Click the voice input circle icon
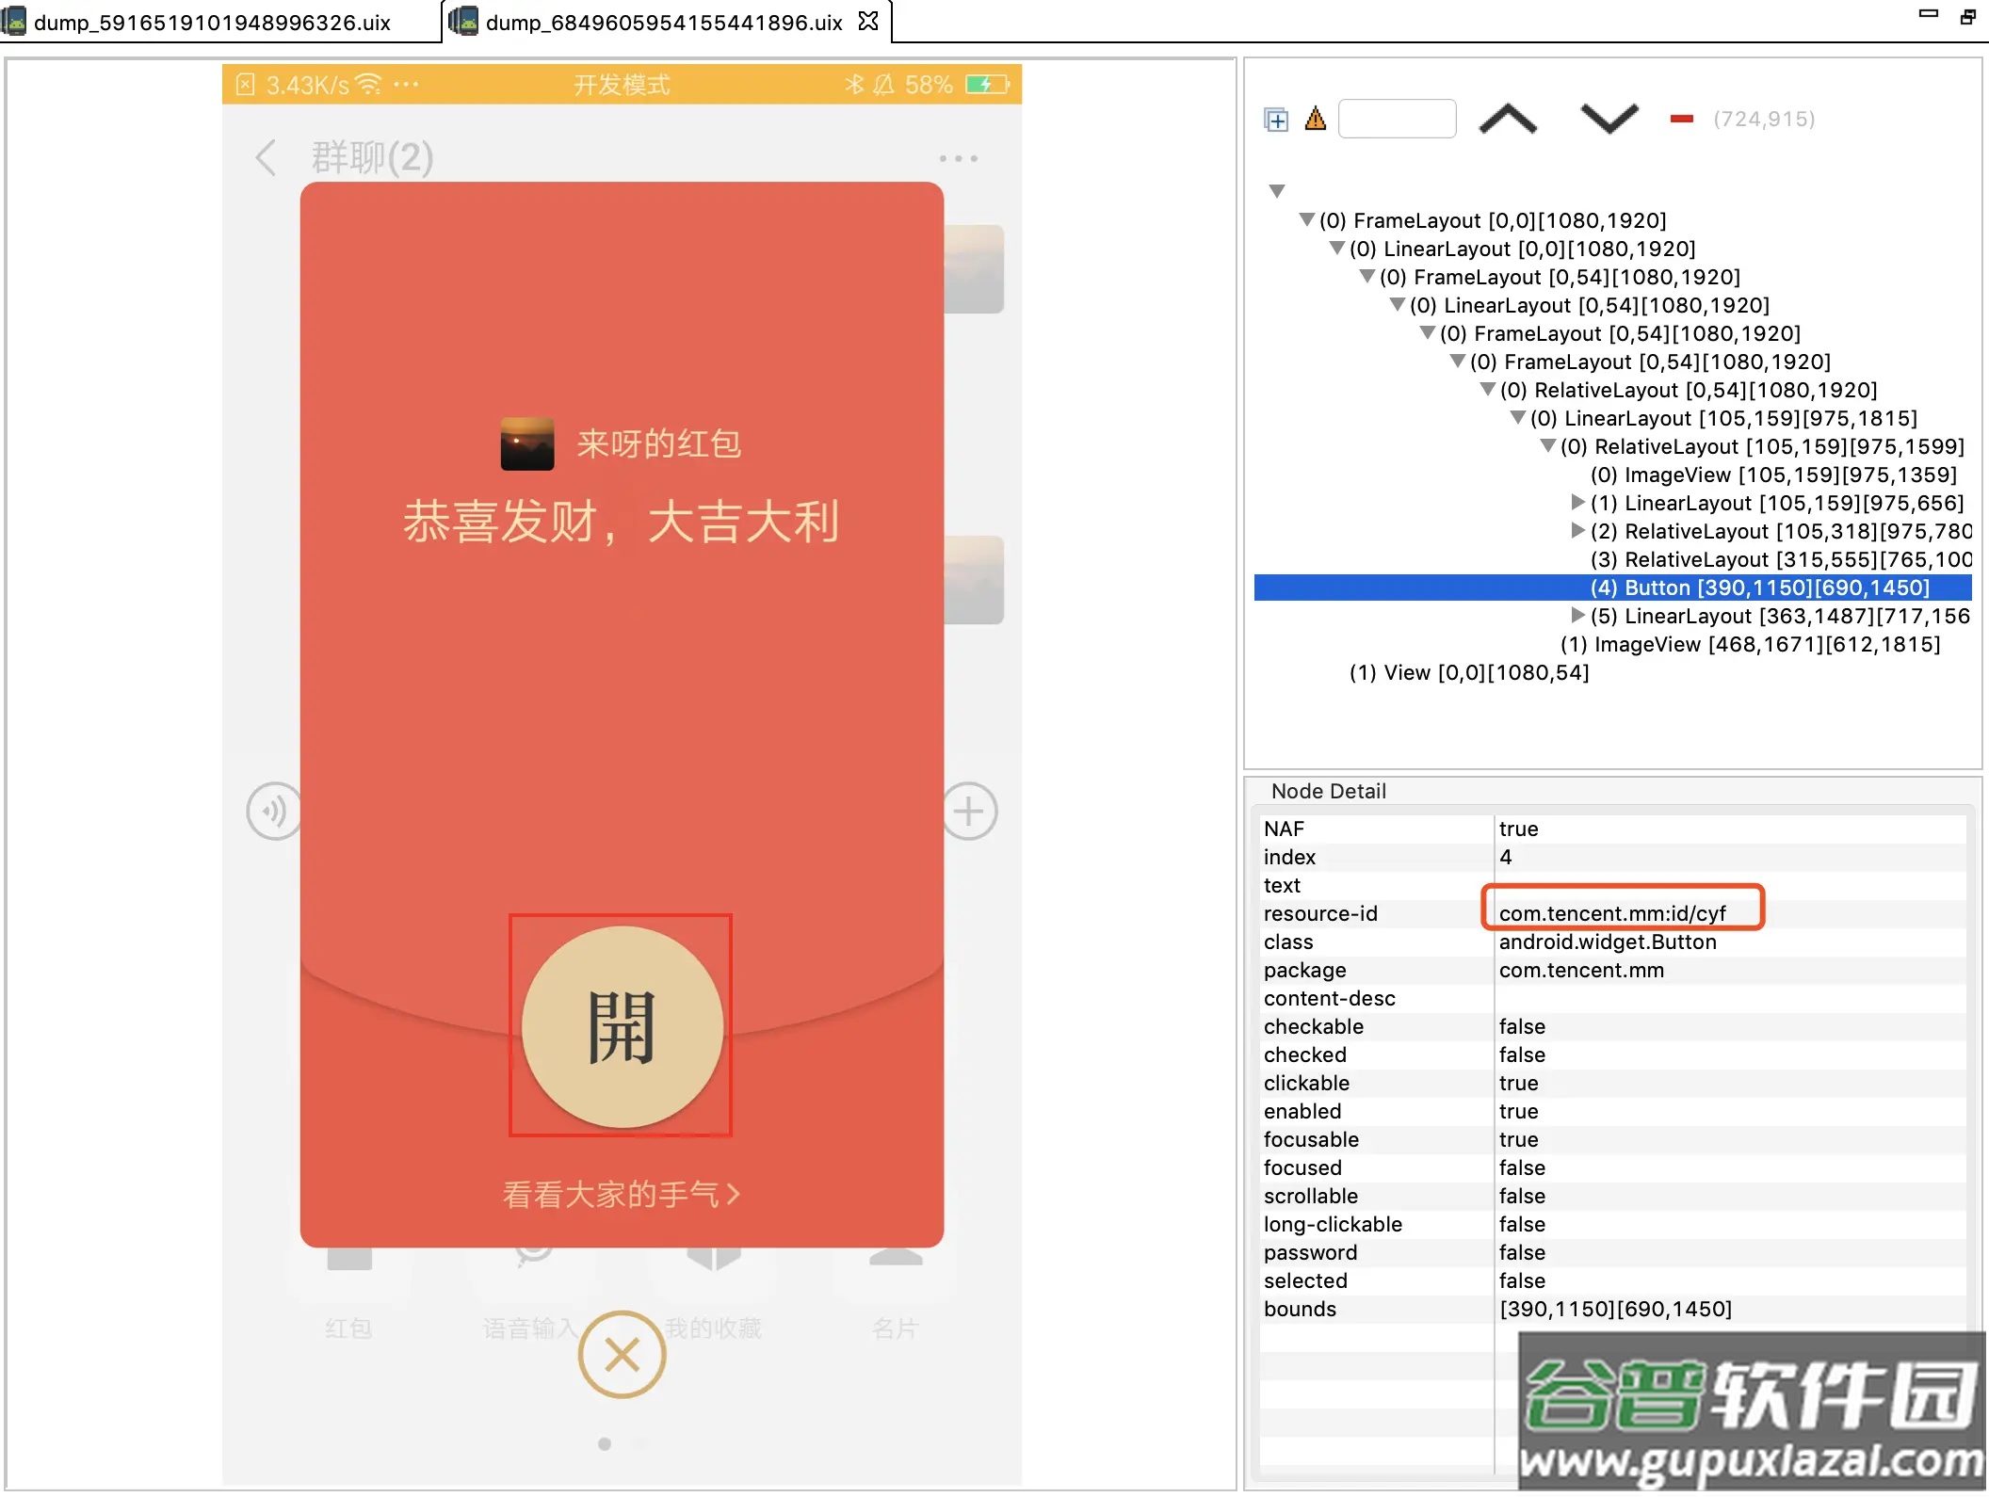The image size is (1989, 1497). (x=273, y=811)
